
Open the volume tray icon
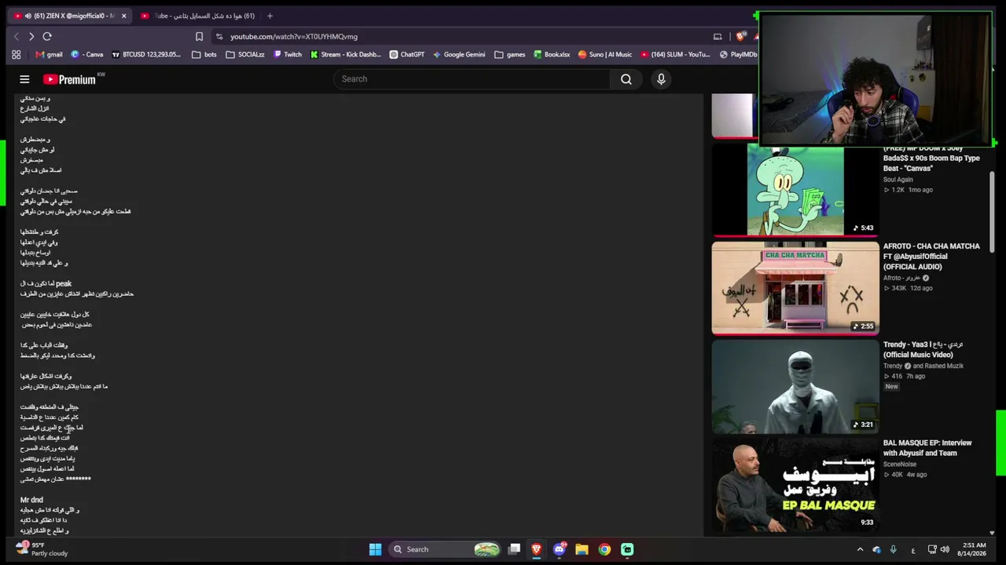coord(945,549)
